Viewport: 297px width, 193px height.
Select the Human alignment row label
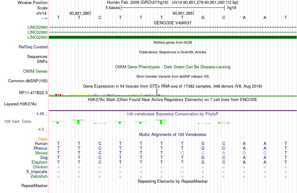point(41,143)
